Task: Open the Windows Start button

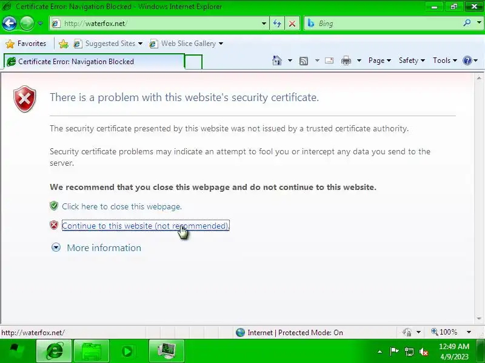Action: [x=16, y=351]
